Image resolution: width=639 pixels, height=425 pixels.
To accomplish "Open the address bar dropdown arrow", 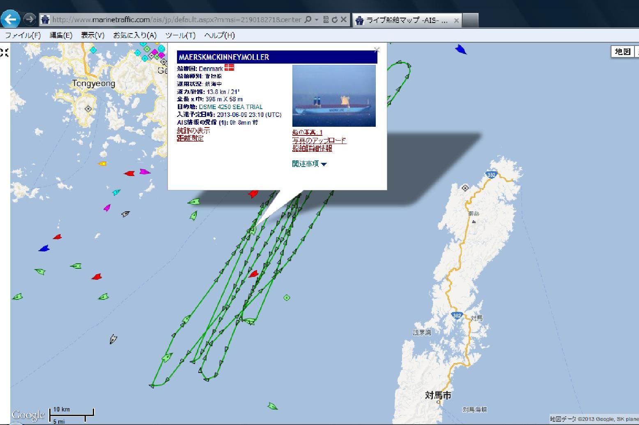I will click(317, 20).
